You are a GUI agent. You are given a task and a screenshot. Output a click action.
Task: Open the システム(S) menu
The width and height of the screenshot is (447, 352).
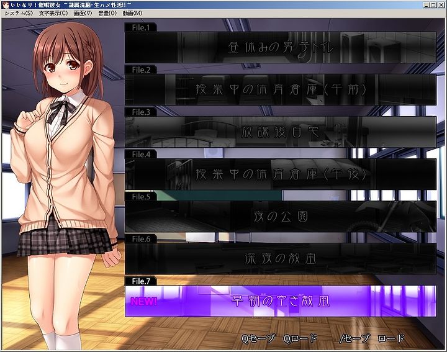pos(19,14)
